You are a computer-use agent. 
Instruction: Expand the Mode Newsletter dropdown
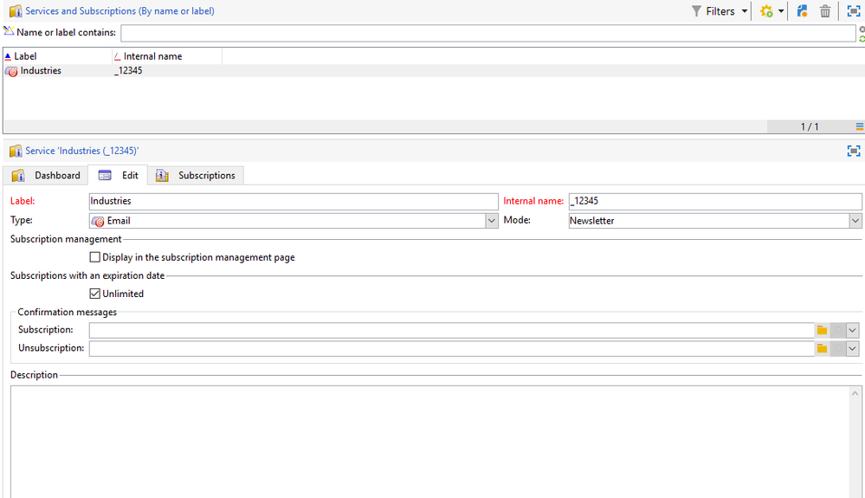855,221
